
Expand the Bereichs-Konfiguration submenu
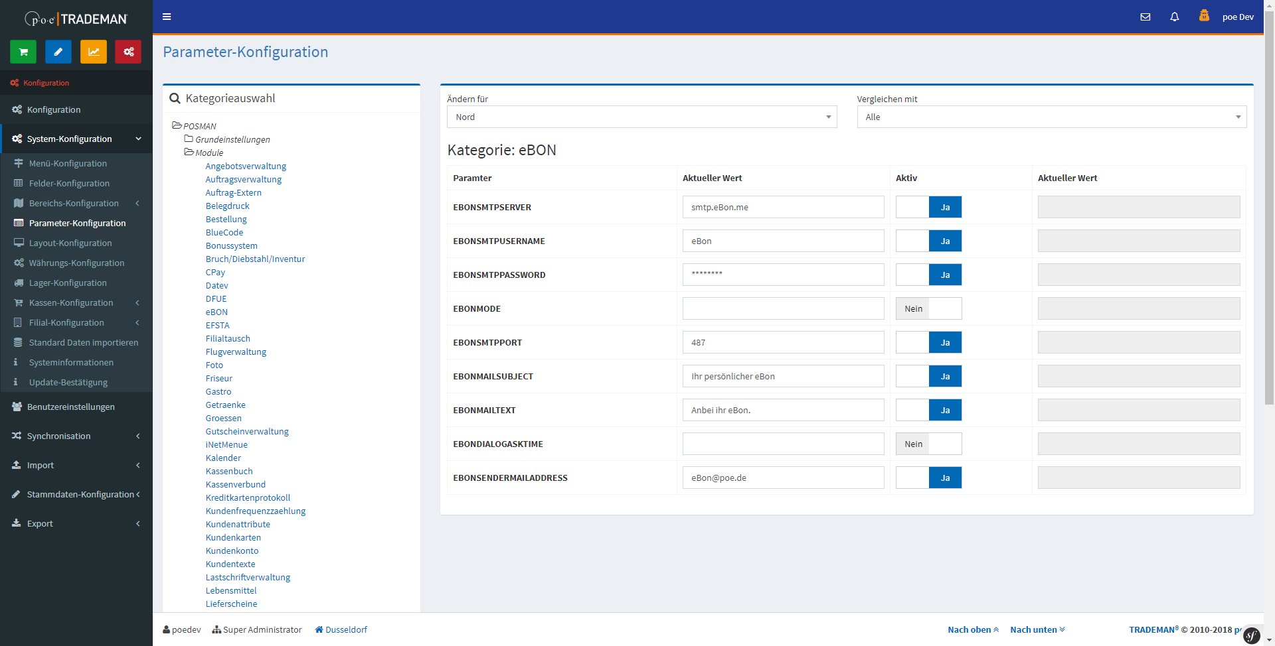tap(76, 203)
